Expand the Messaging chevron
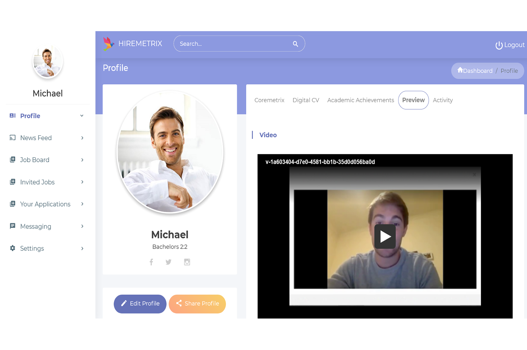Image resolution: width=527 pixels, height=350 pixels. (x=82, y=226)
